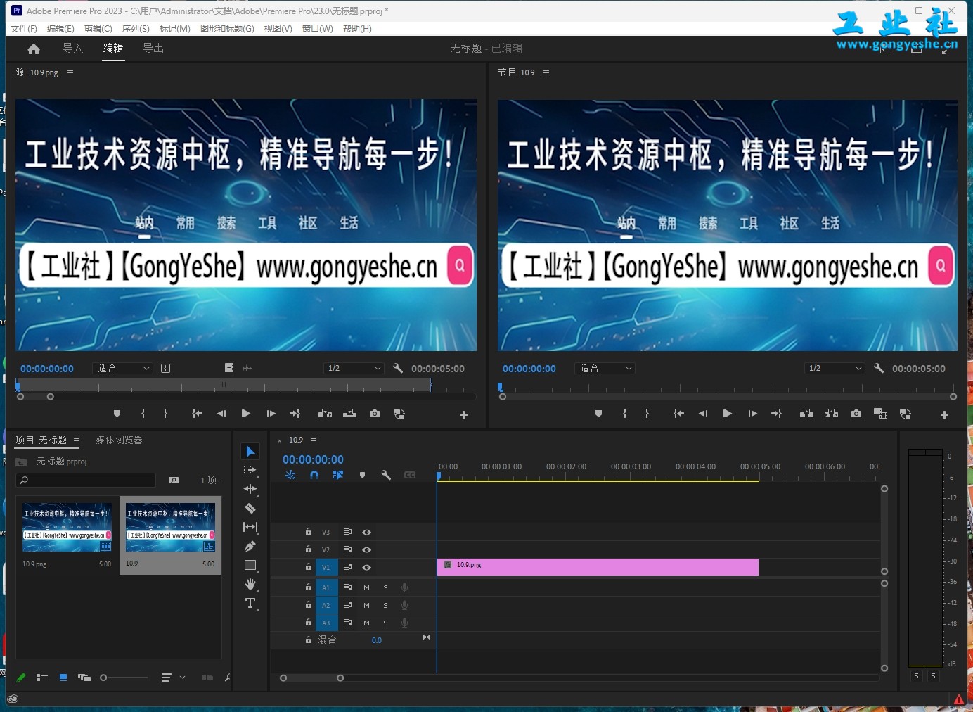The height and width of the screenshot is (712, 973).
Task: Open Program monitor settings wrench
Action: click(879, 368)
